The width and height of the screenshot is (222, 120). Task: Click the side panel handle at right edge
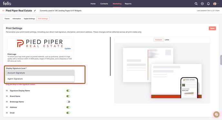[x=221, y=60]
